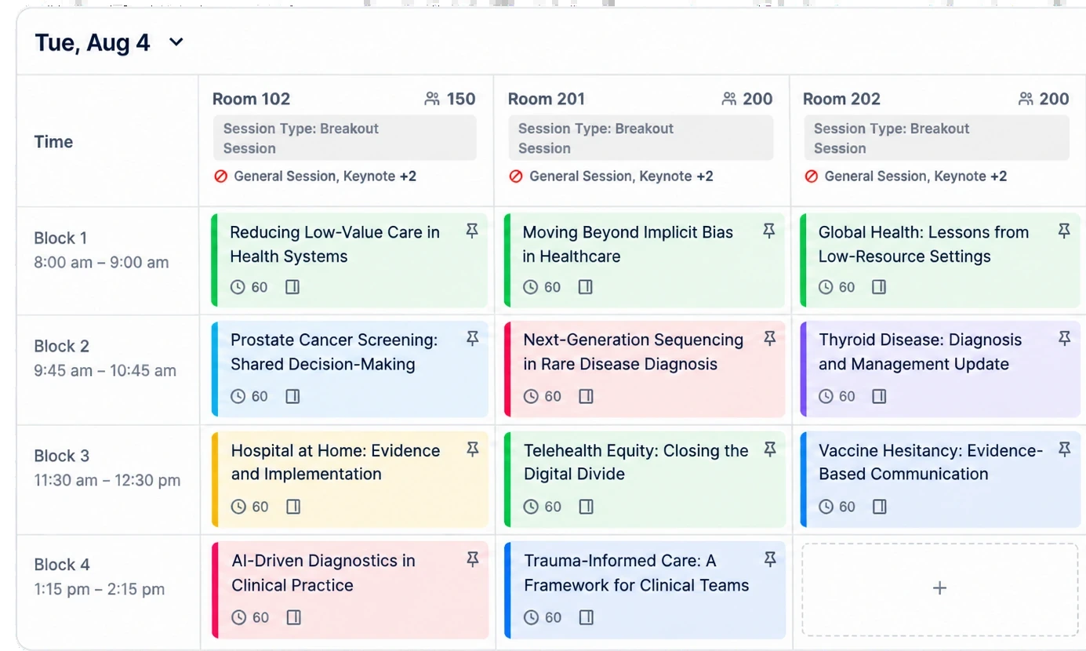Open side panel icon for Trauma-Informed Care
1086x651 pixels.
[586, 618]
